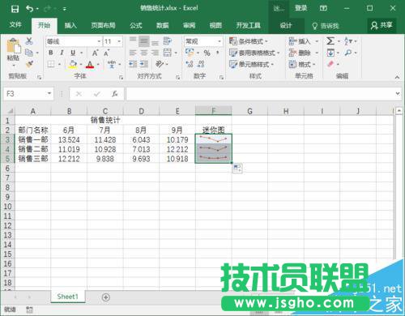Cut selection with the scissors icon
This screenshot has width=405, height=316.
click(29, 41)
